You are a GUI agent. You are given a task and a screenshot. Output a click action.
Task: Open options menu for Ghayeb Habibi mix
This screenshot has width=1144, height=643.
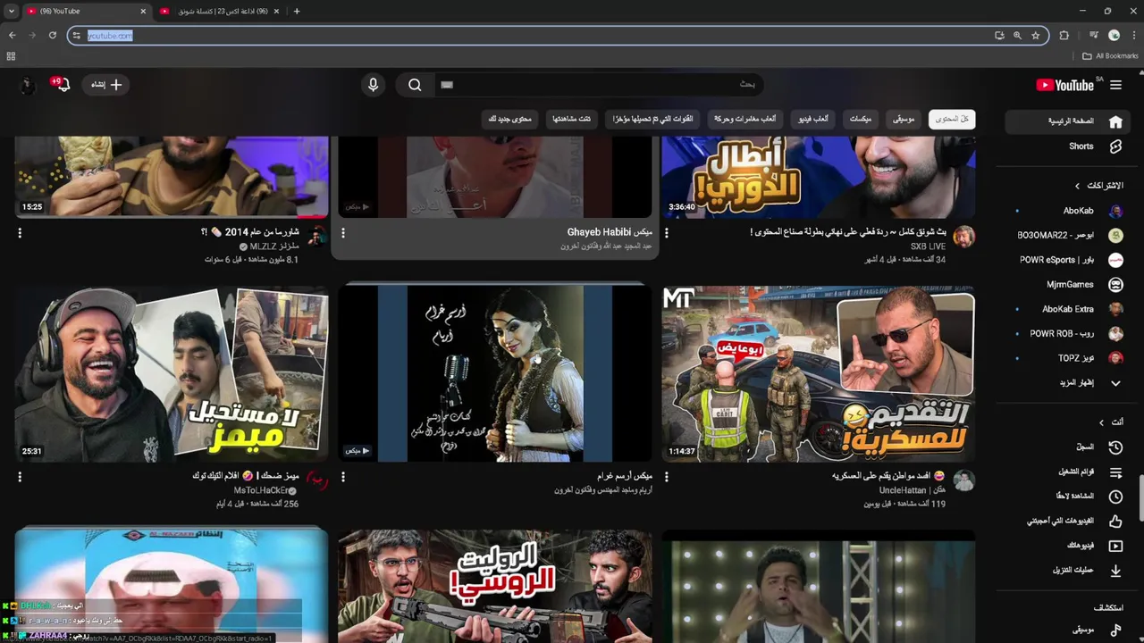coord(343,233)
